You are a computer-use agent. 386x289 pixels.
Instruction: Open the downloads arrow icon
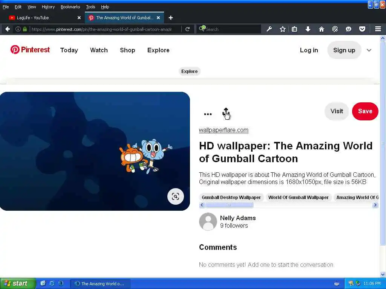coord(308,29)
